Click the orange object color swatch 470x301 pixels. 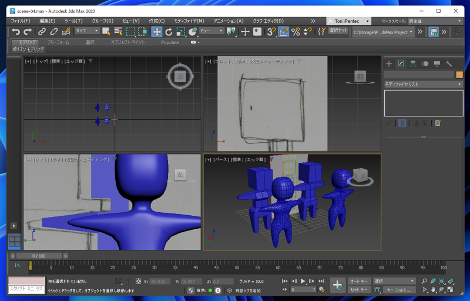[459, 75]
